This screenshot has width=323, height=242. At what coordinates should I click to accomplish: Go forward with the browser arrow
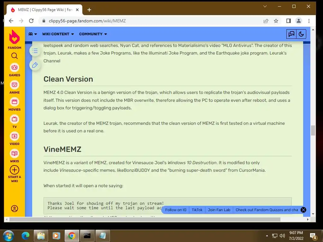pyautogui.click(x=21, y=21)
